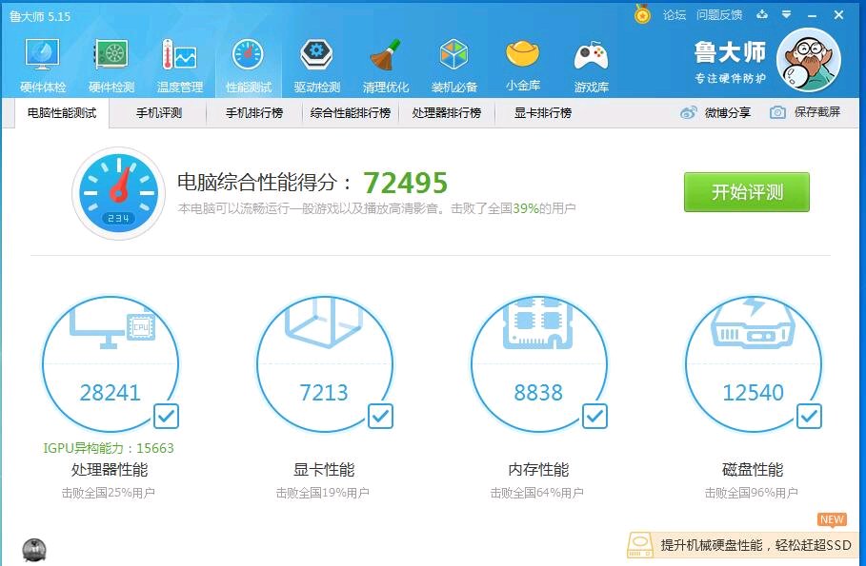
Task: Open the title bar dropdown menu arrow
Action: (x=787, y=15)
